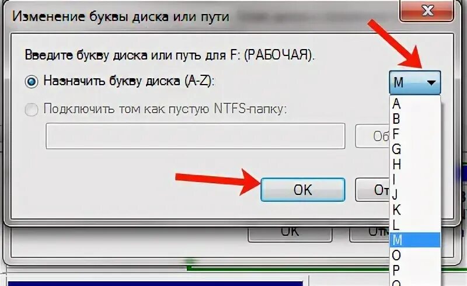This screenshot has height=286, width=467.
Task: Choose letter L in the dropdown list
Action: [415, 225]
